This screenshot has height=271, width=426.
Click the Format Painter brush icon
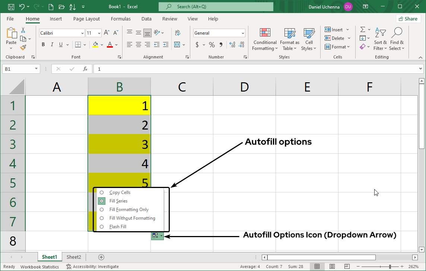(x=23, y=47)
